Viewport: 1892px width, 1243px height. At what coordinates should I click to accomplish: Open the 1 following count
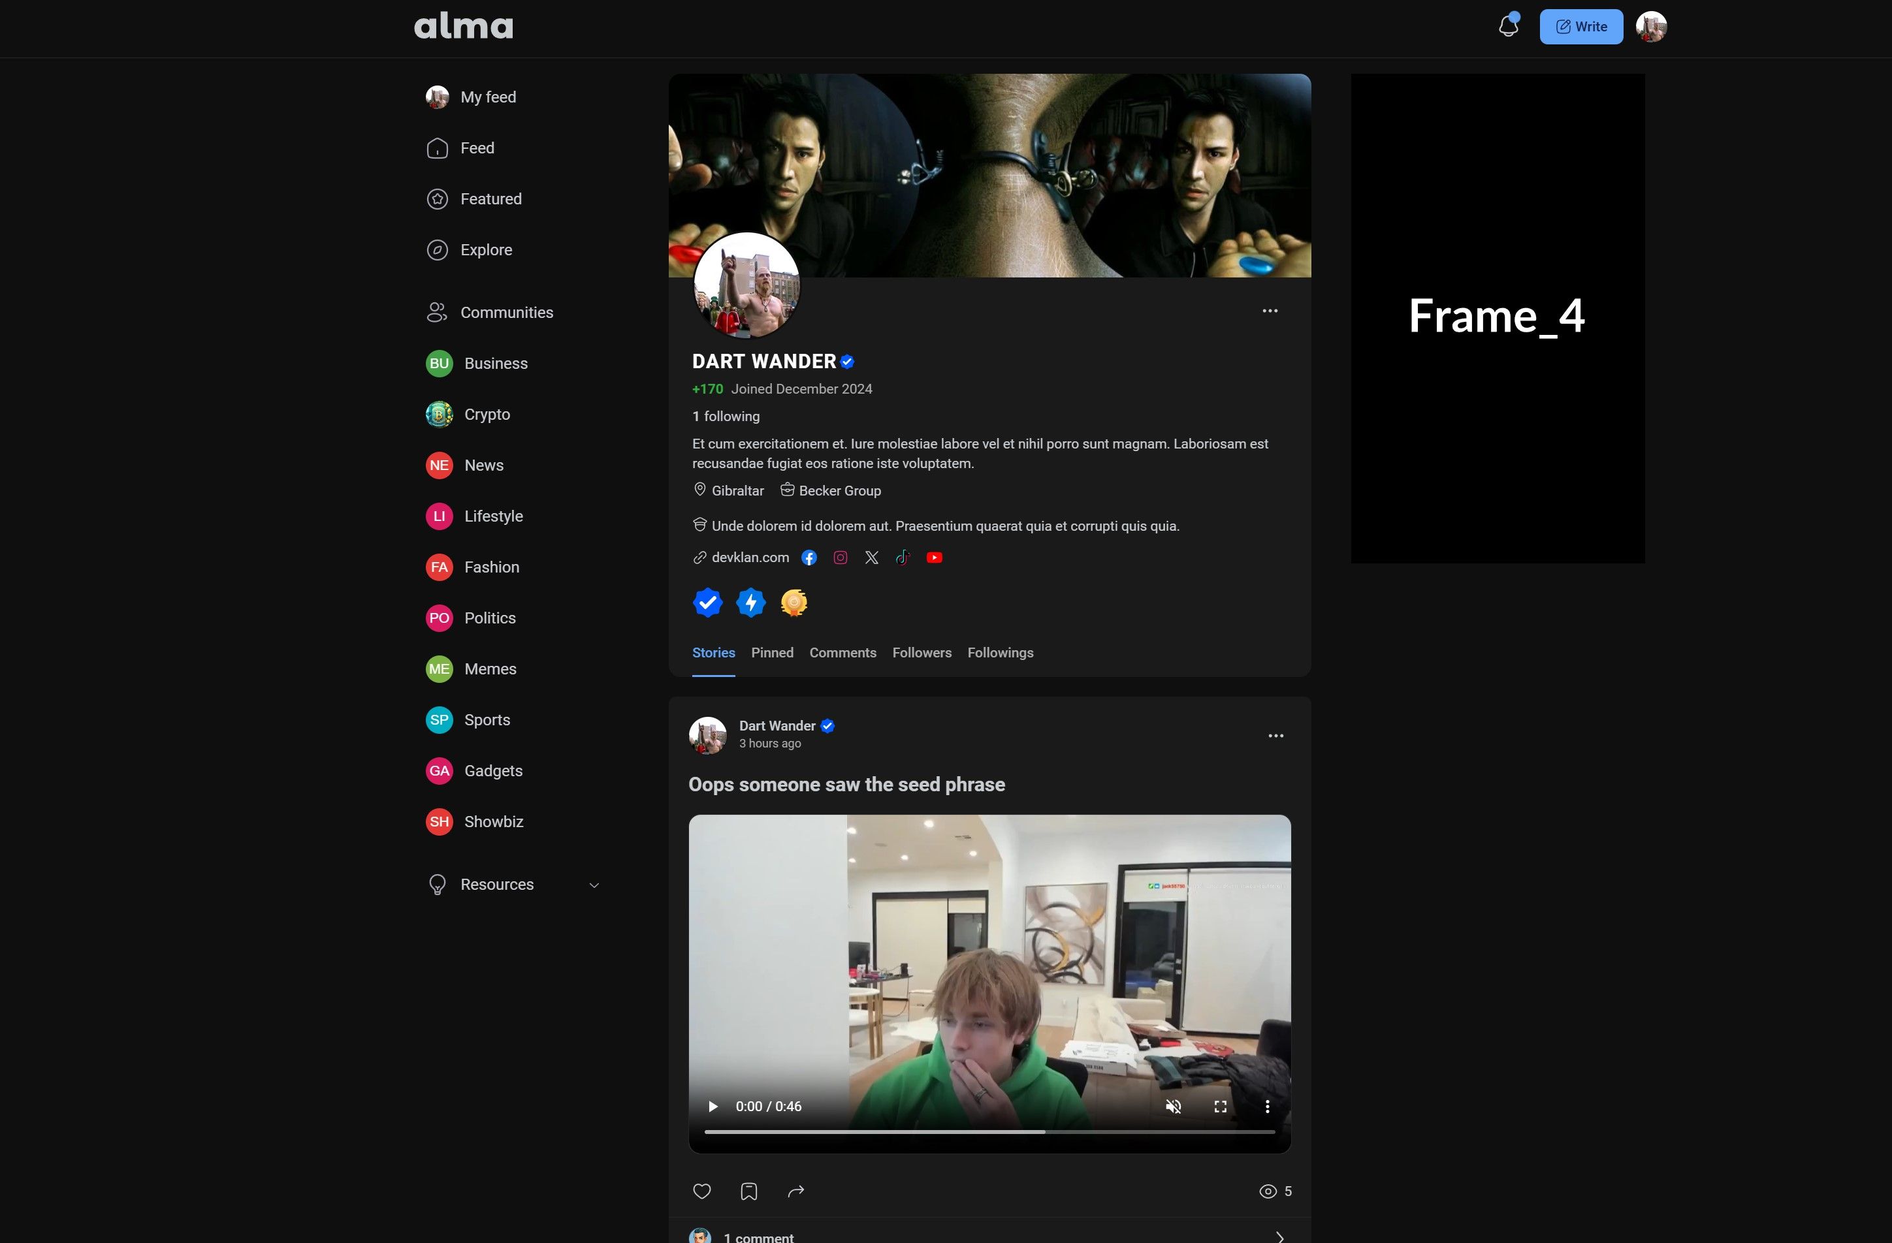726,417
